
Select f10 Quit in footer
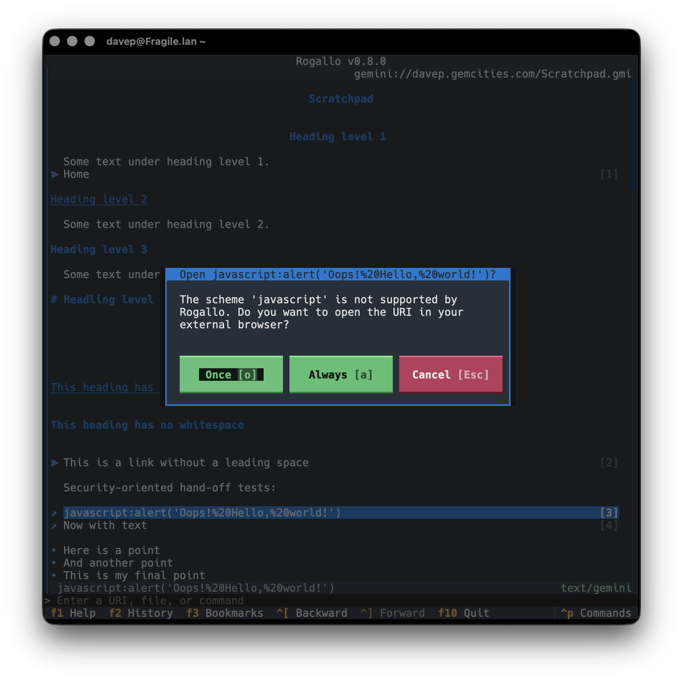click(x=463, y=613)
